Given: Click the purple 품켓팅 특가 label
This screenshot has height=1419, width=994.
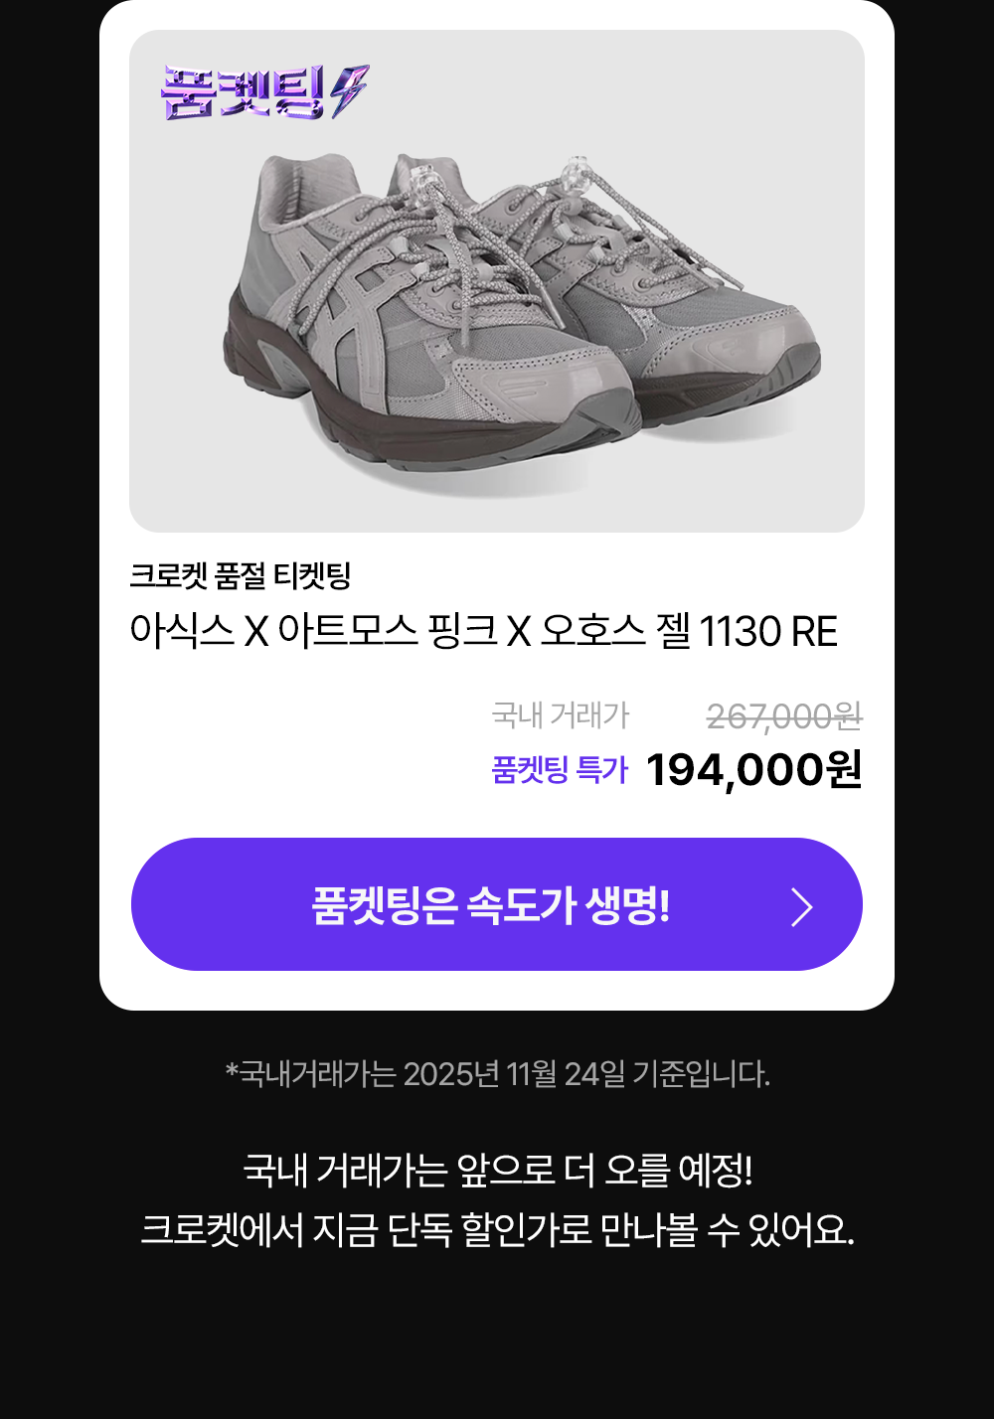Looking at the screenshot, I should tap(560, 770).
